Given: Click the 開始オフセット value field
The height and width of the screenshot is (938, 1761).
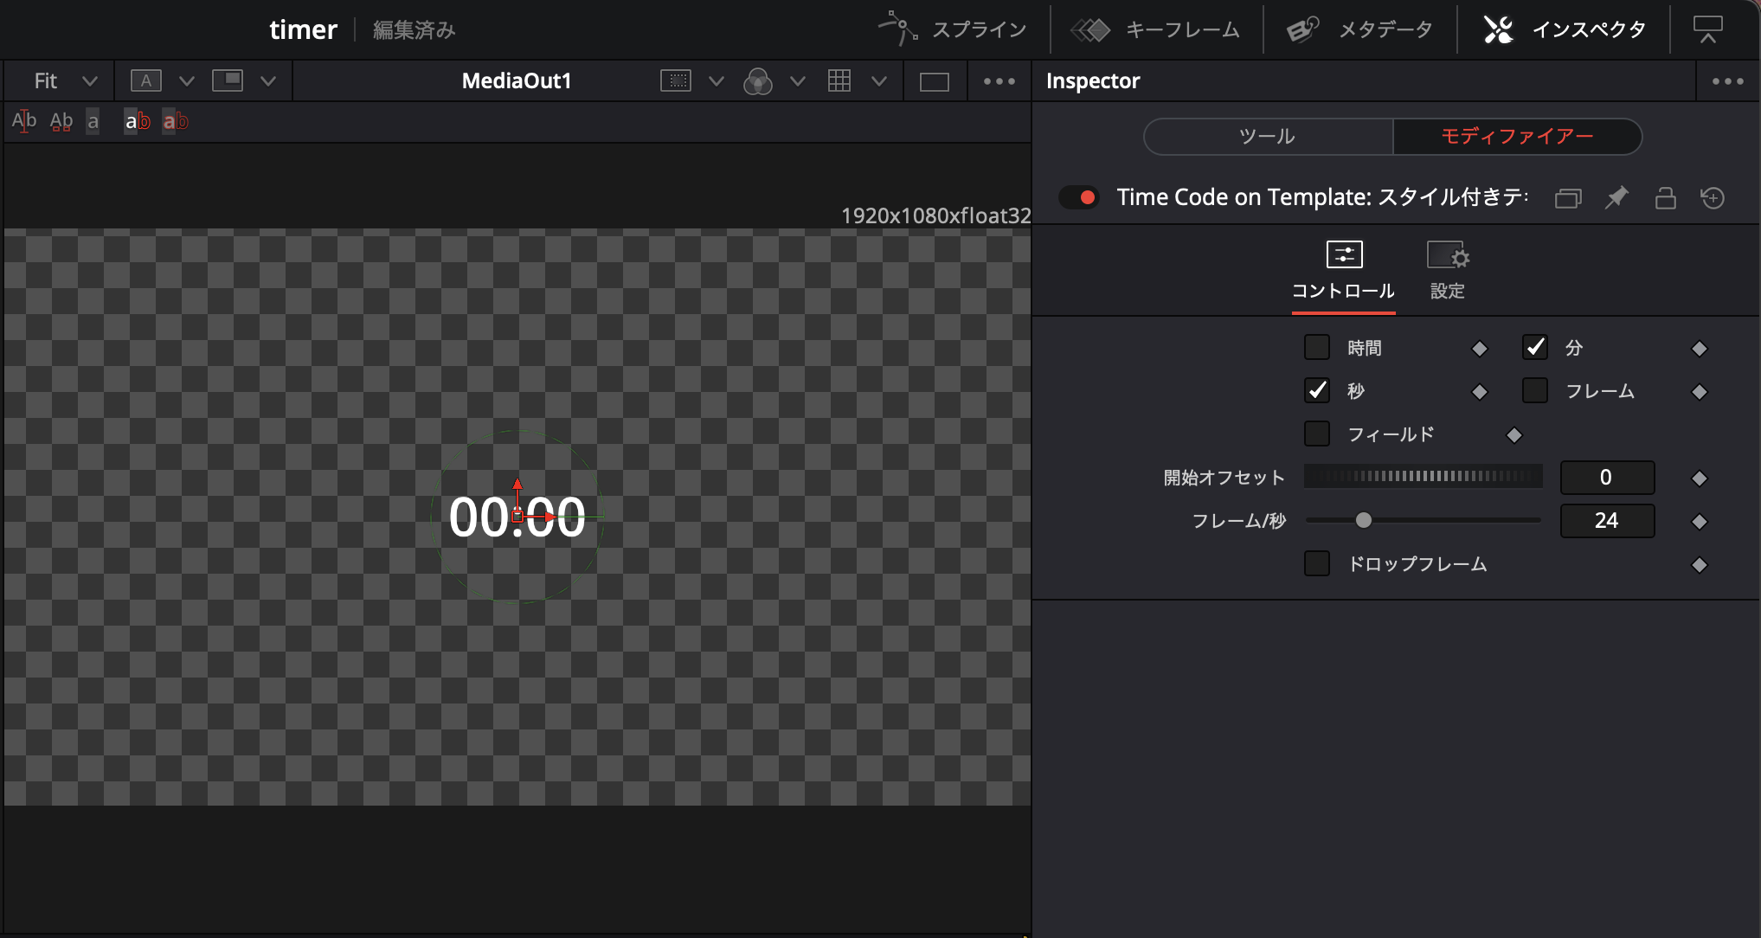Looking at the screenshot, I should [x=1606, y=478].
